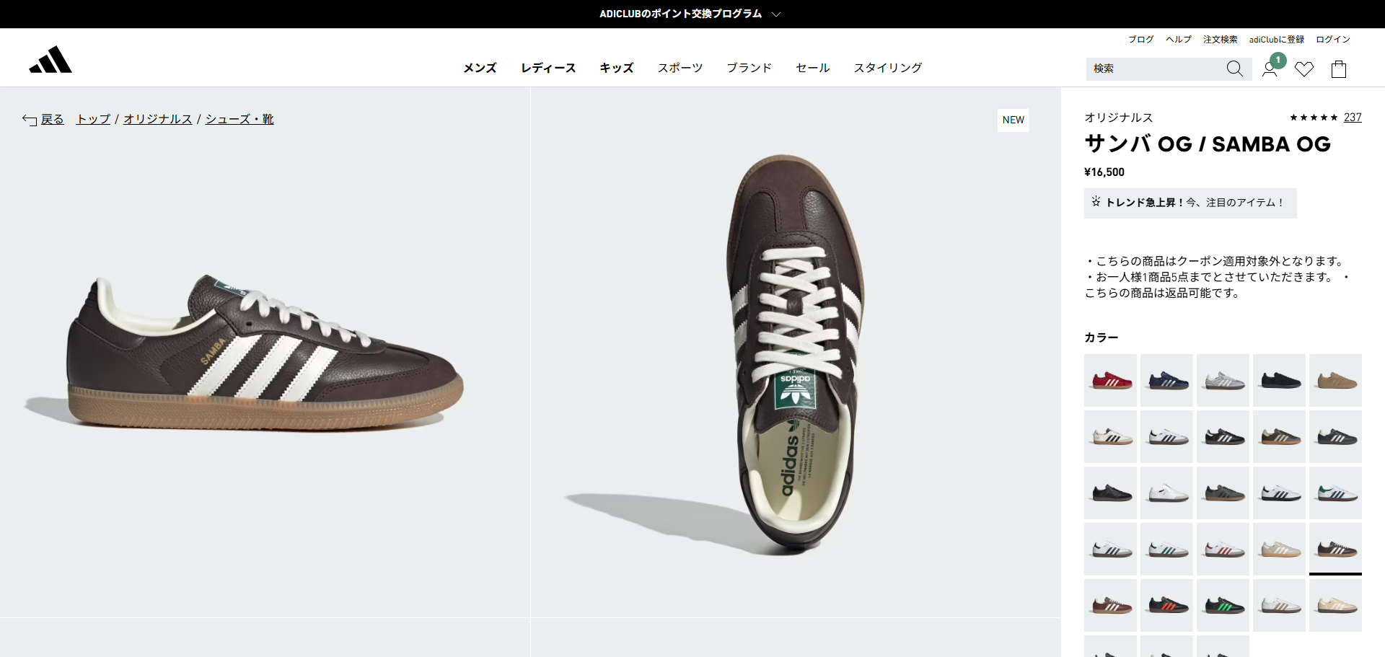Select the all-black suede swatch in first row
1385x657 pixels.
[1279, 380]
